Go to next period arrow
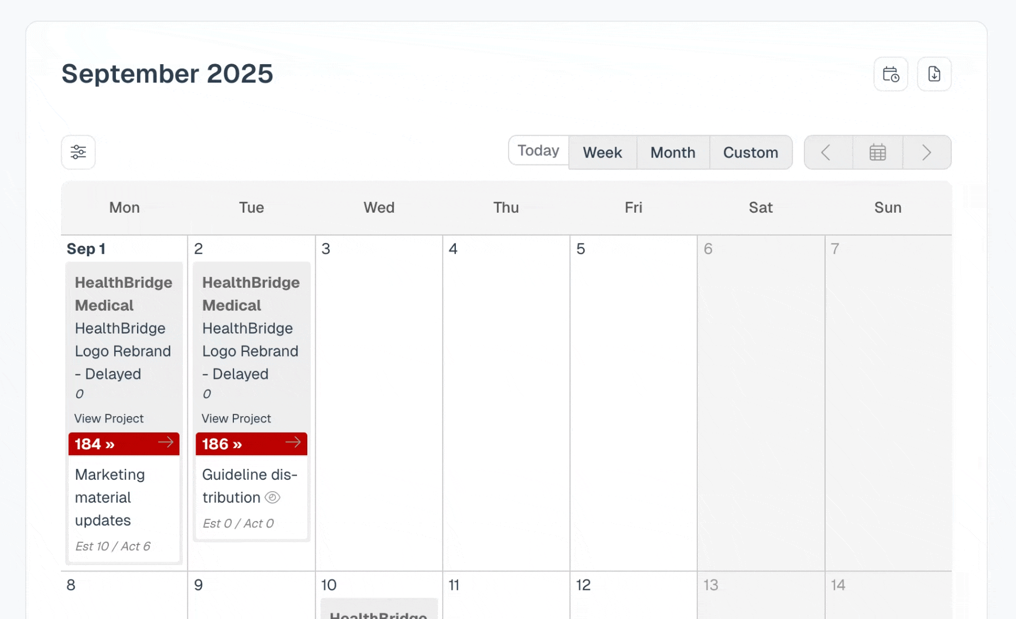 tap(927, 152)
